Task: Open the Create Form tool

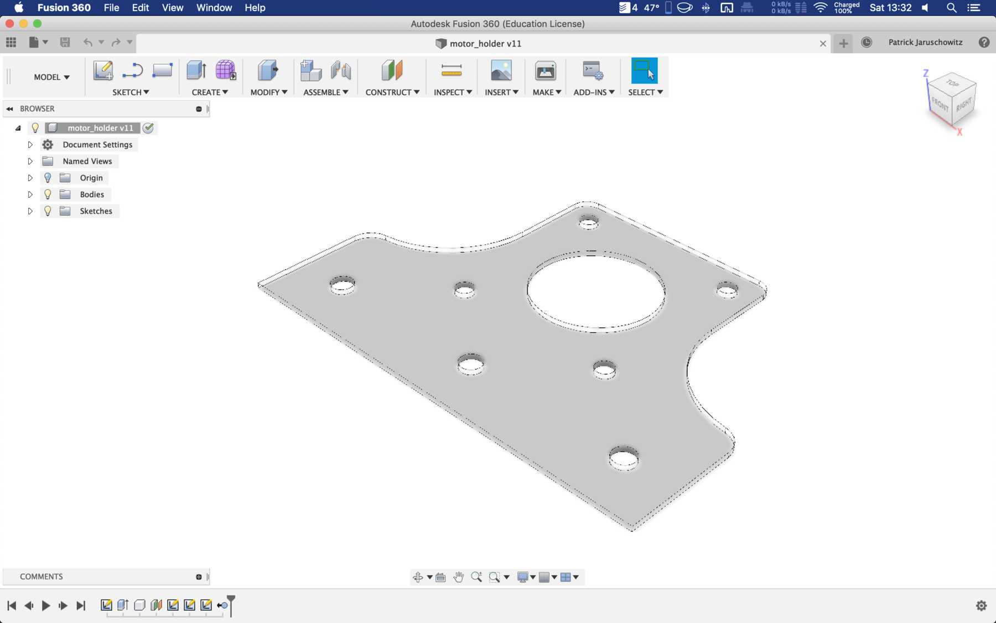Action: [226, 70]
